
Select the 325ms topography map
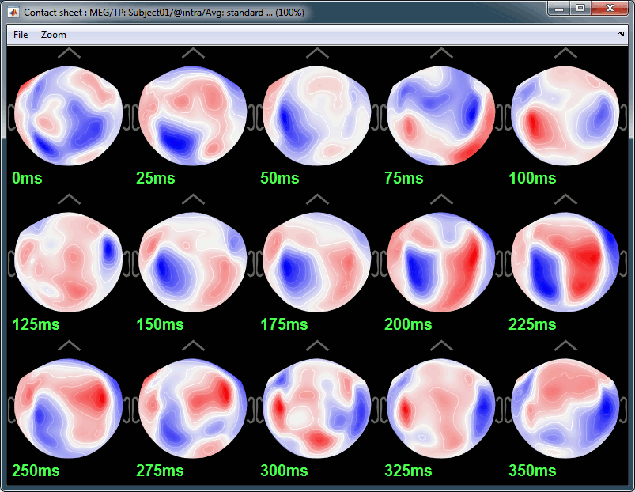click(441, 408)
